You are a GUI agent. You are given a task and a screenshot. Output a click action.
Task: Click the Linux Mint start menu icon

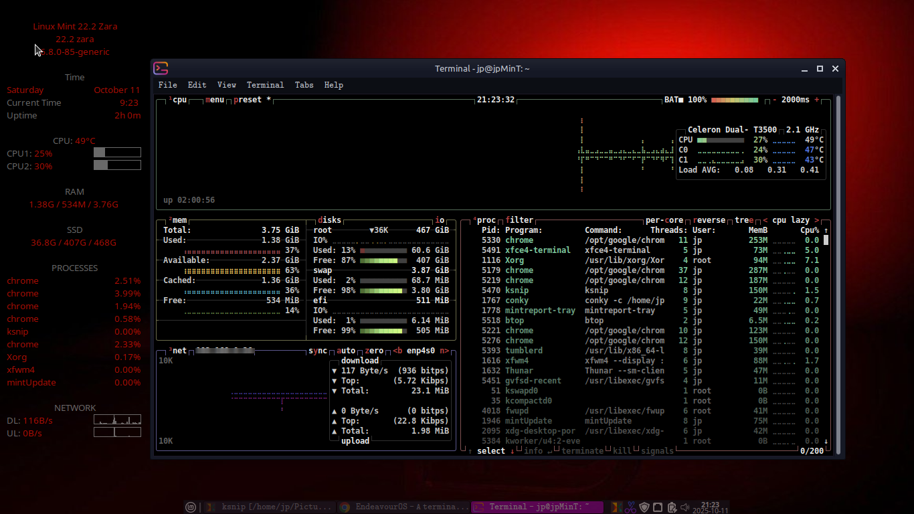191,507
